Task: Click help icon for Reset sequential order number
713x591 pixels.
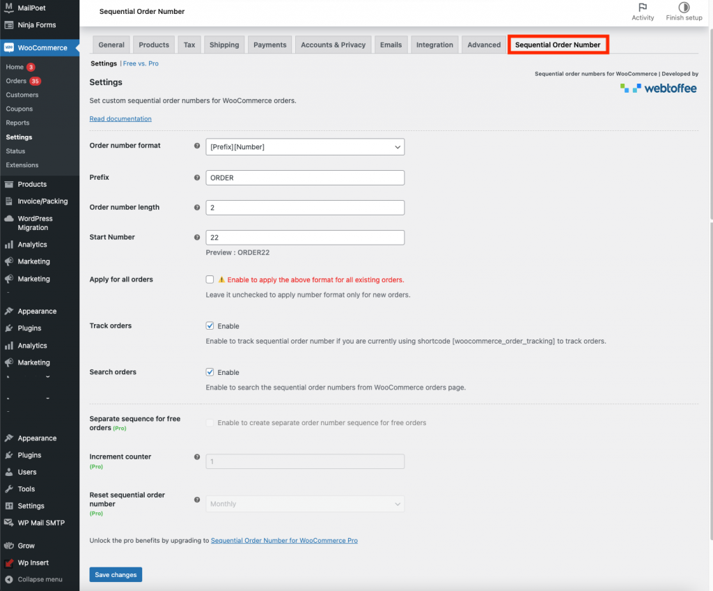Action: tap(197, 500)
